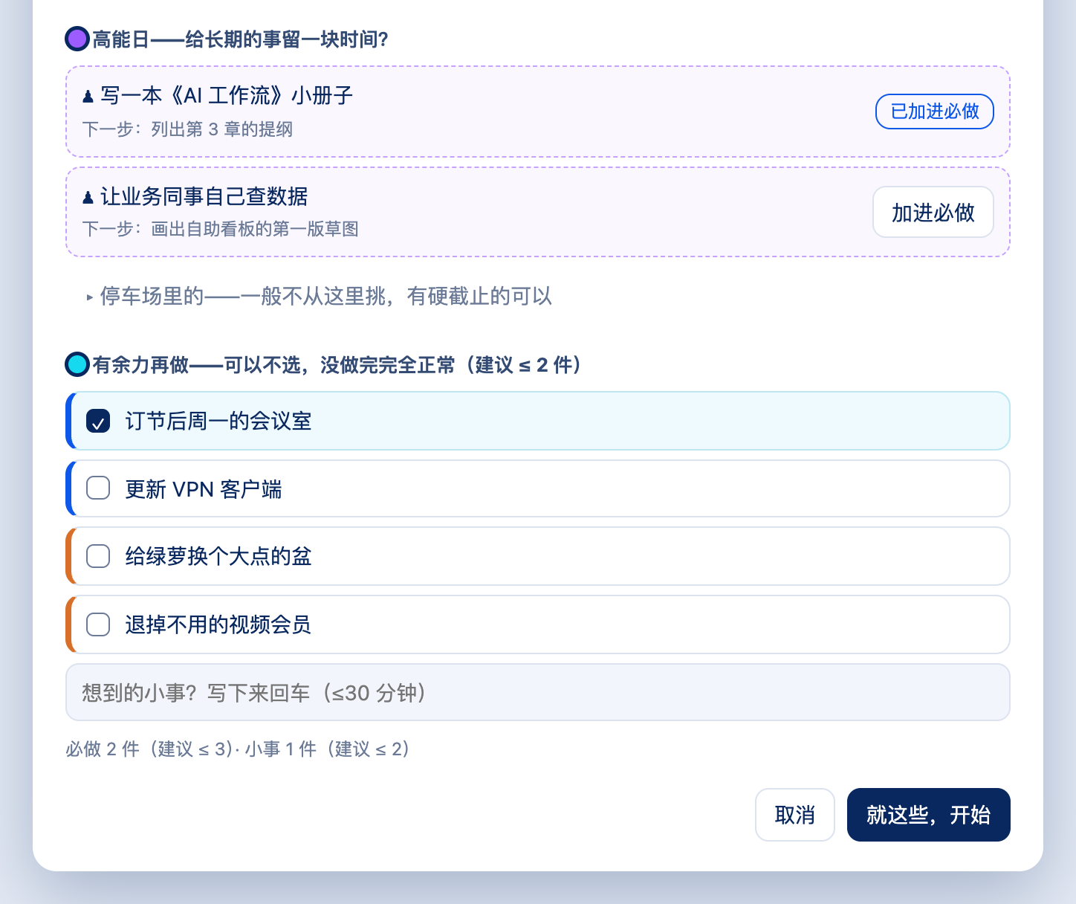Click the title 让业务同事自己查数据
Image resolution: width=1076 pixels, height=904 pixels.
click(x=204, y=197)
